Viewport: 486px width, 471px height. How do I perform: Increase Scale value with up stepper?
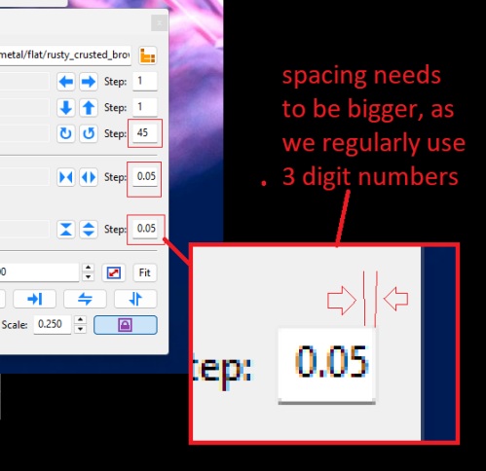point(80,320)
